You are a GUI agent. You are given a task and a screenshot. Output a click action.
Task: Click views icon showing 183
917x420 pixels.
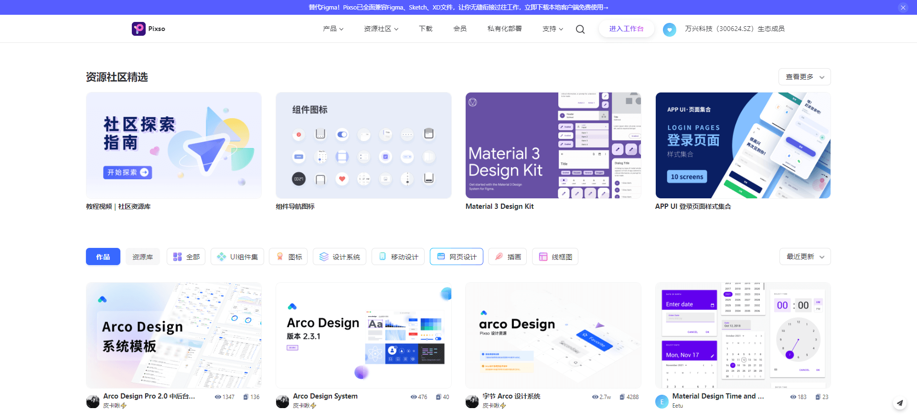(793, 397)
